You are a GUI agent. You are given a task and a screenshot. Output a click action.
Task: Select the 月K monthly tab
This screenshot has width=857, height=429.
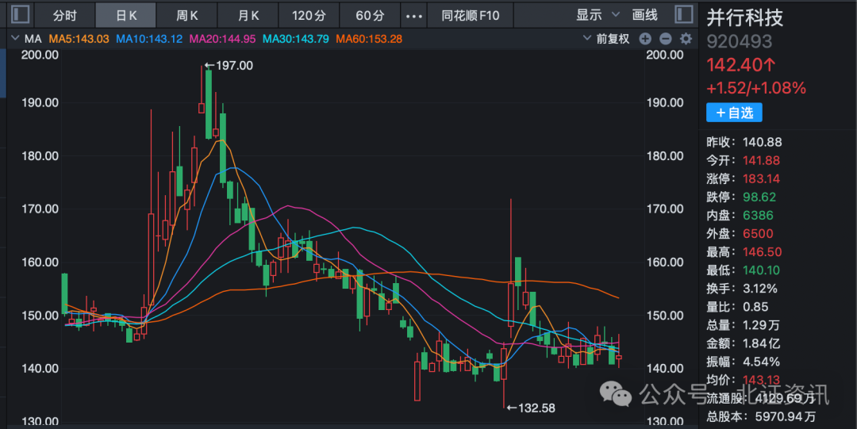pos(250,15)
